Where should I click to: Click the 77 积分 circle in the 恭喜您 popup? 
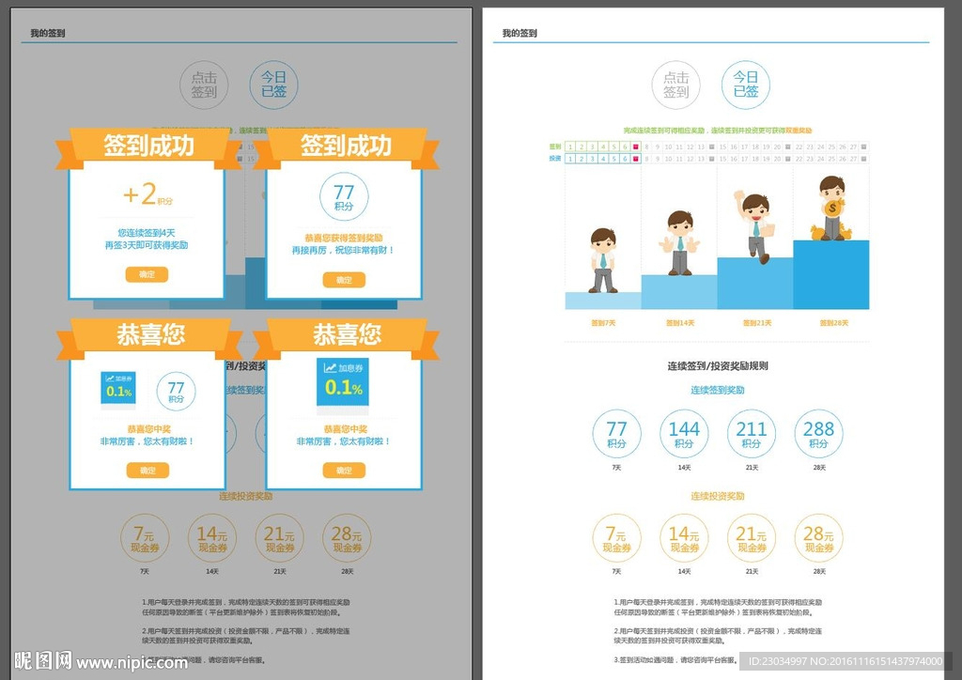coord(176,392)
